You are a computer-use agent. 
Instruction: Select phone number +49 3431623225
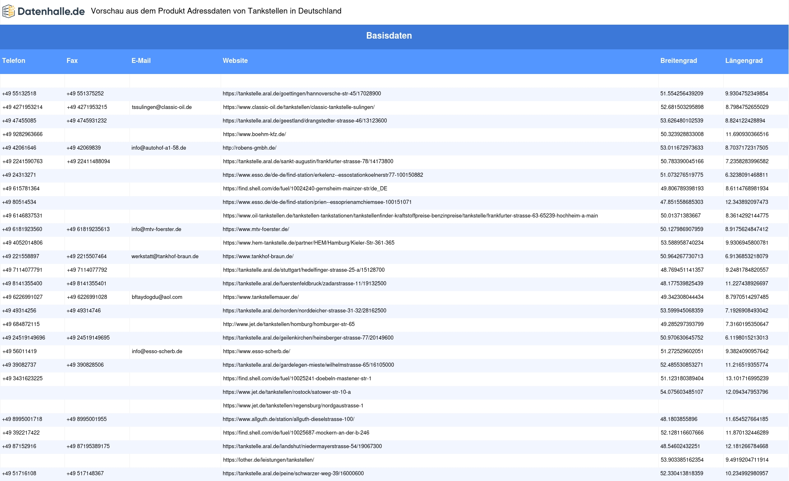coord(22,379)
